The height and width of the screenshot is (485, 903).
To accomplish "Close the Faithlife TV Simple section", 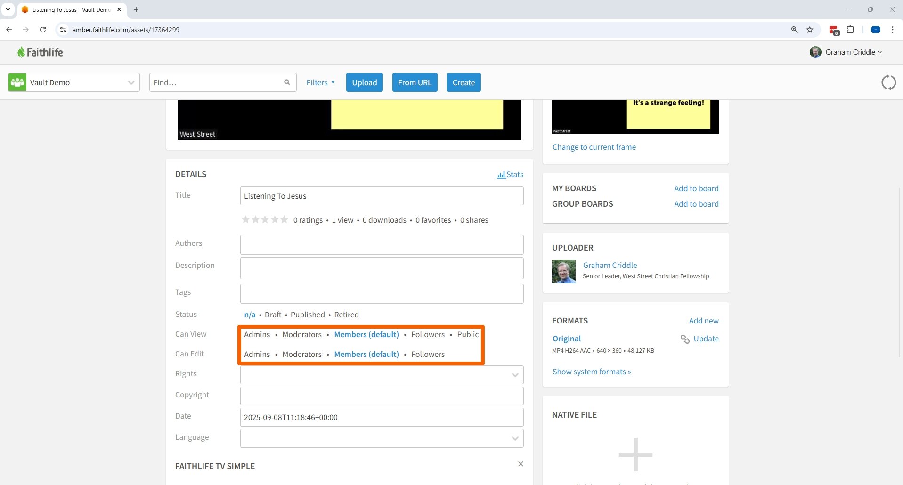I will (x=521, y=464).
